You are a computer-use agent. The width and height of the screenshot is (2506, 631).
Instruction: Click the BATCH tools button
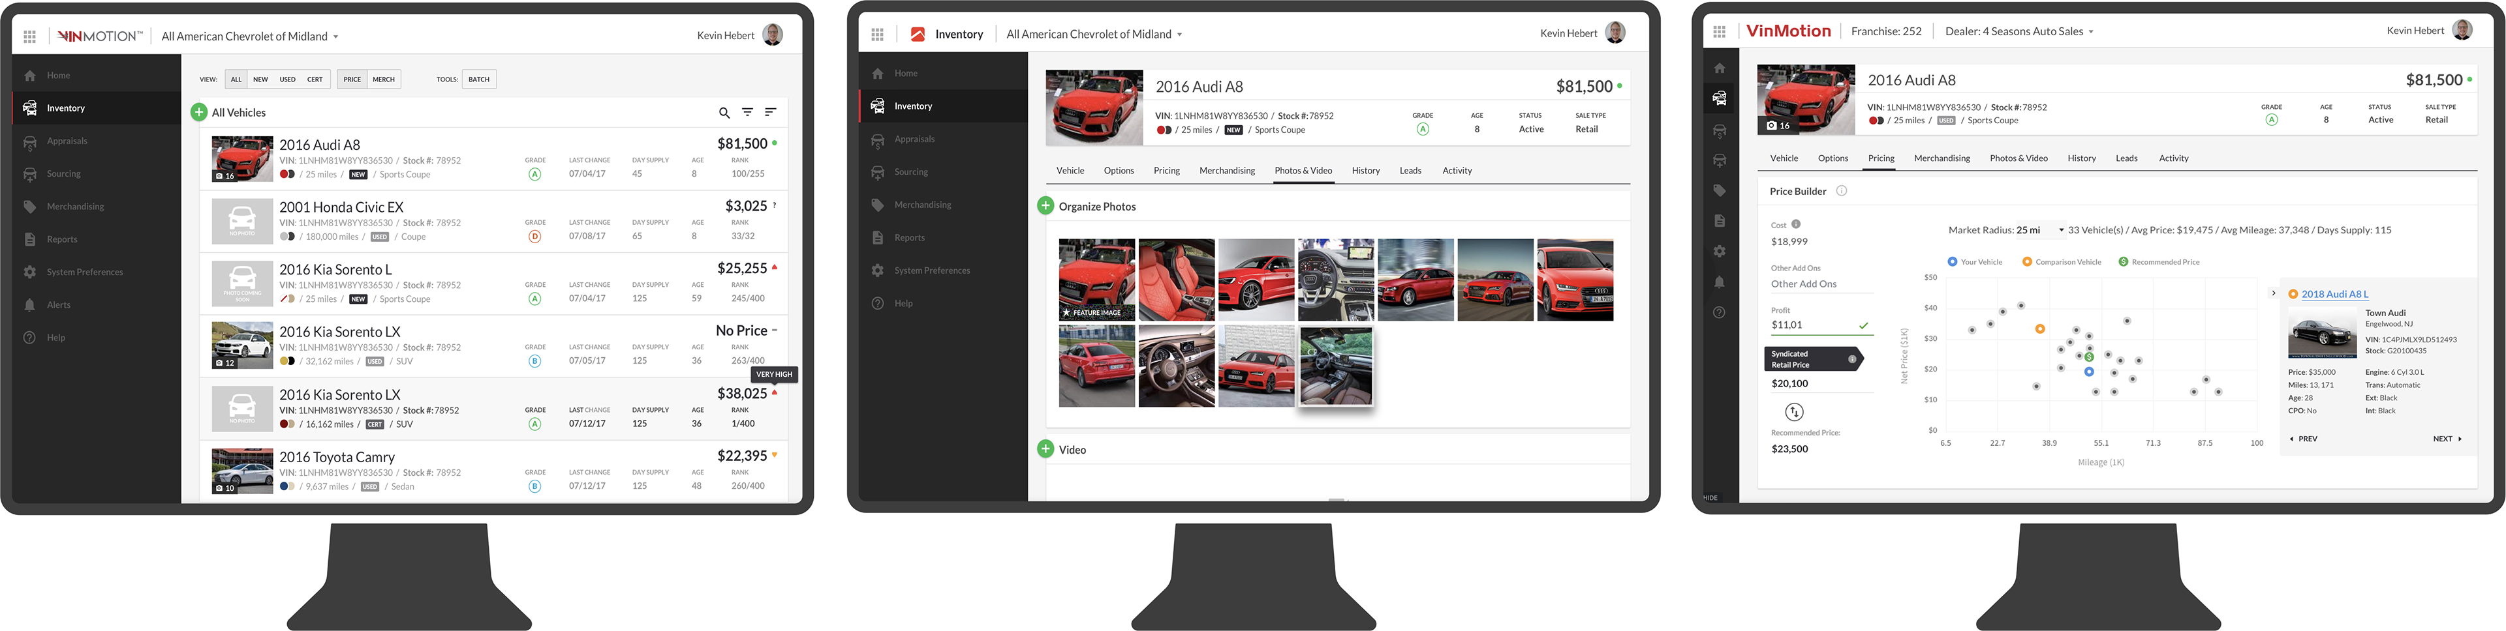click(478, 80)
